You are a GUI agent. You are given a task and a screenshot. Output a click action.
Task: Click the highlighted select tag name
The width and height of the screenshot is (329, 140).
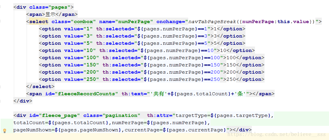[39, 22]
